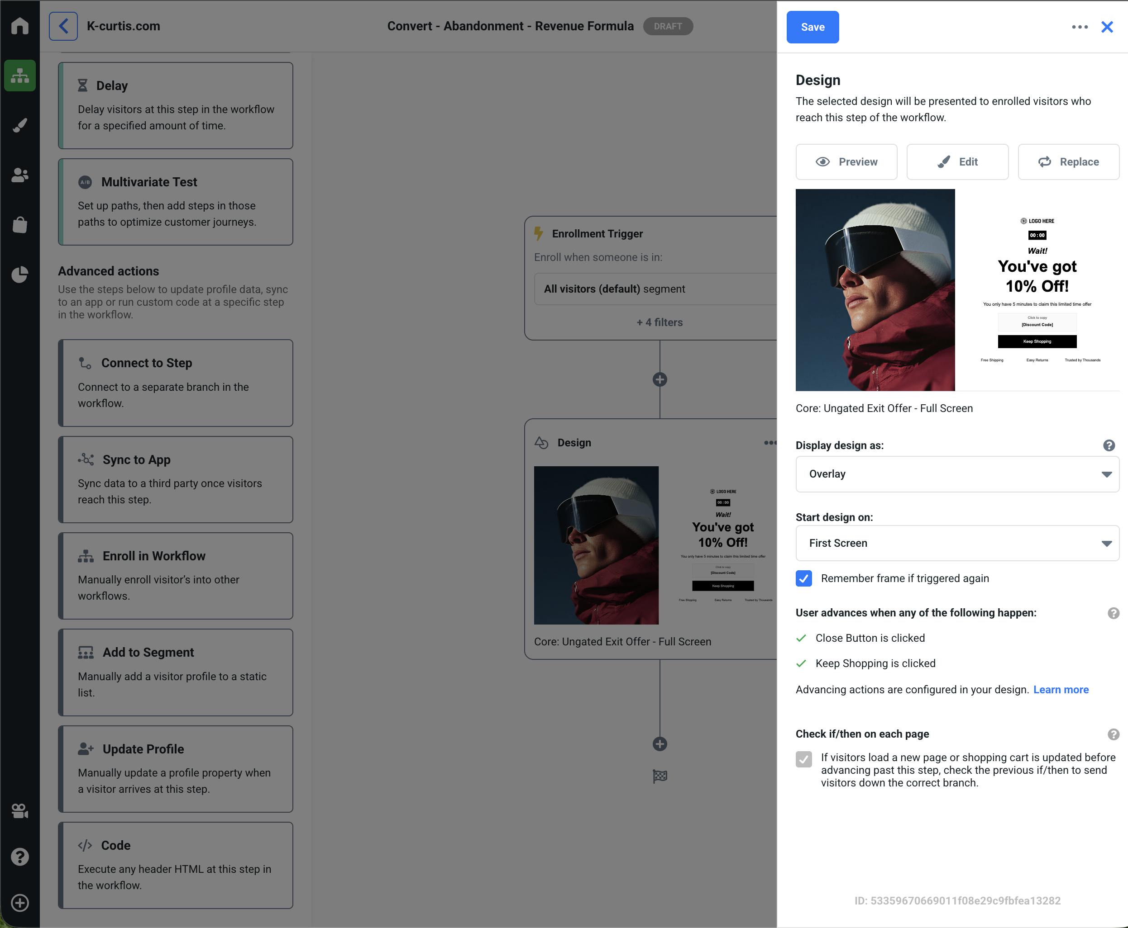Click the Design node thumbnail on canvas
The image size is (1128, 928).
pyautogui.click(x=655, y=545)
